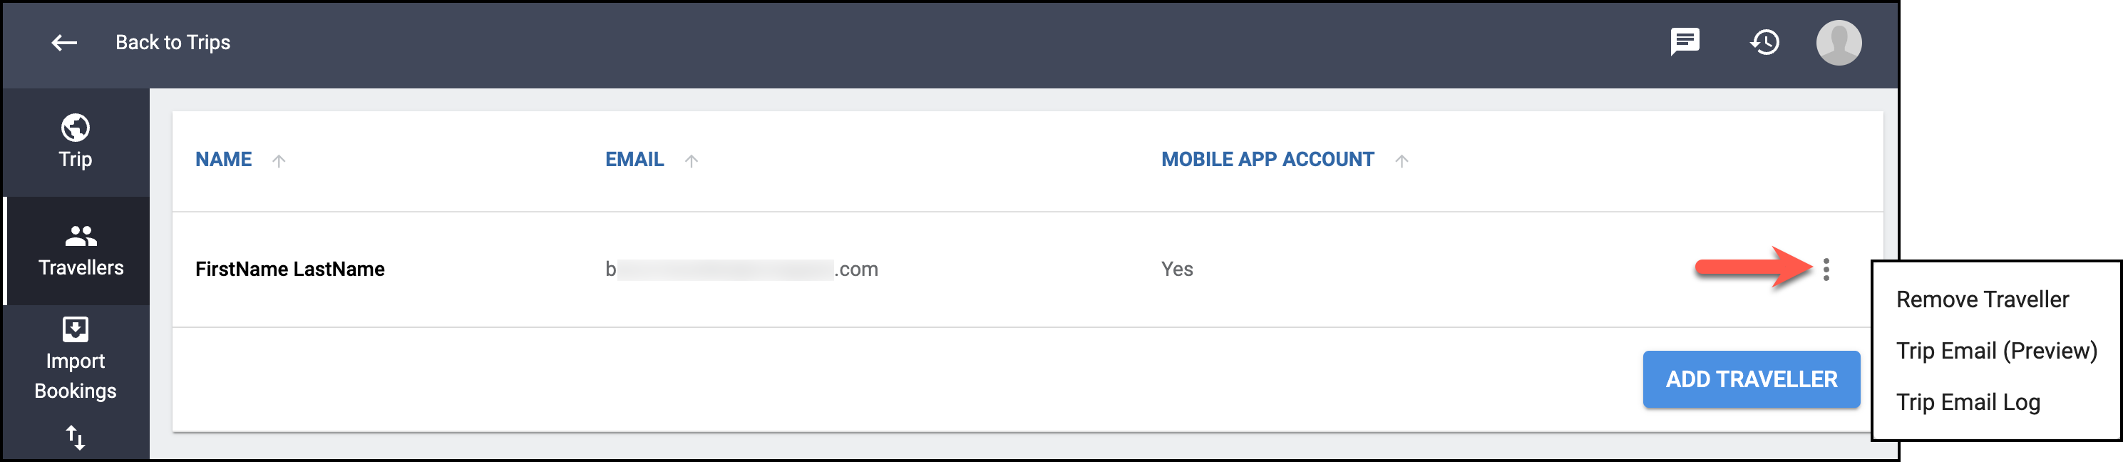Sort by Email using arrow
The width and height of the screenshot is (2123, 462).
pos(692,160)
